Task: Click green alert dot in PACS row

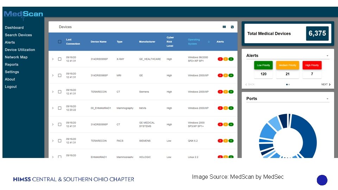Action: [x=231, y=141]
